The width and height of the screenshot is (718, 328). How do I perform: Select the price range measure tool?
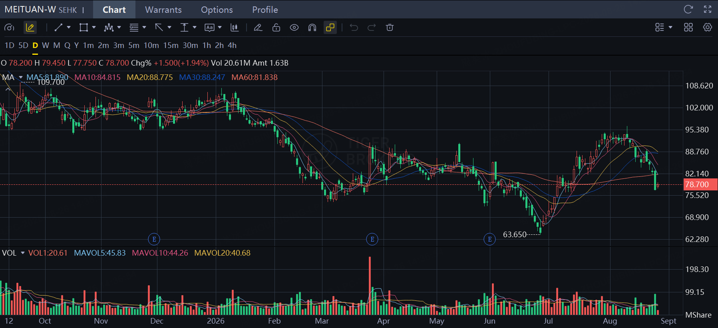click(x=184, y=28)
